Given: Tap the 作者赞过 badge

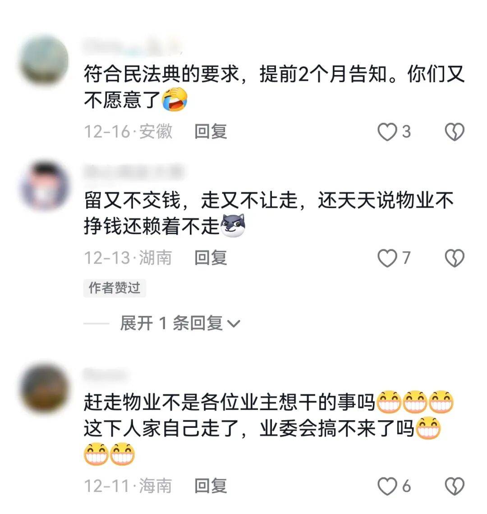Looking at the screenshot, I should pos(114,288).
